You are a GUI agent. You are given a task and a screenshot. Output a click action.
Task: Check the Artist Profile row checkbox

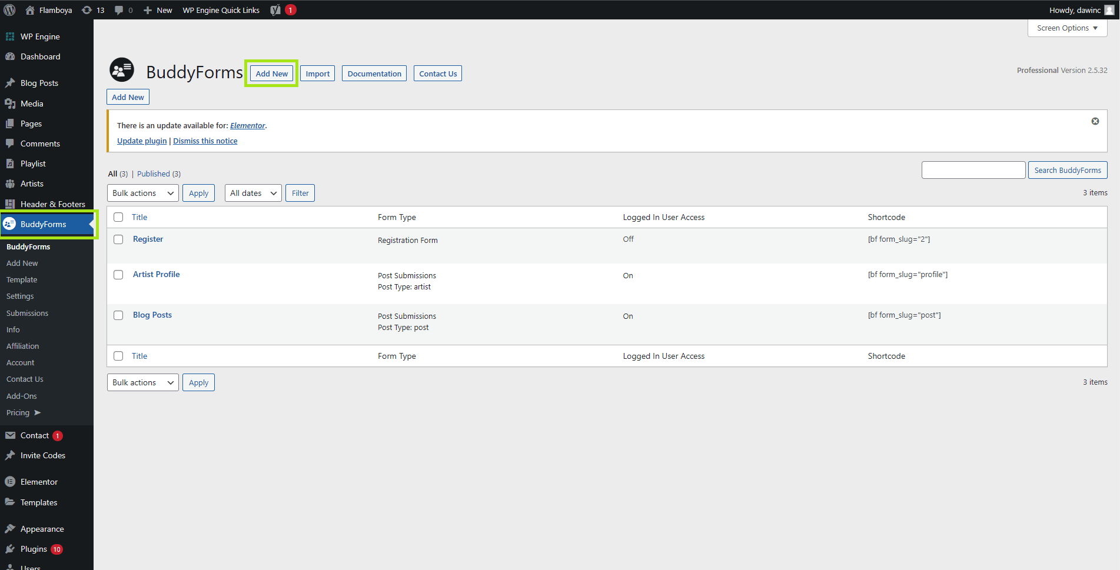coord(118,275)
